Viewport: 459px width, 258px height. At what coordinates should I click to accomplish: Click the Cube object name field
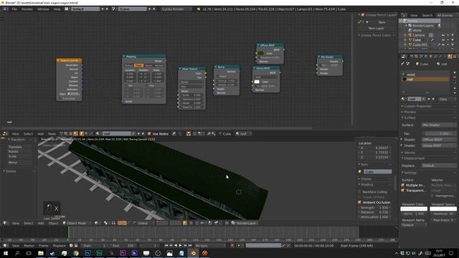click(378, 172)
